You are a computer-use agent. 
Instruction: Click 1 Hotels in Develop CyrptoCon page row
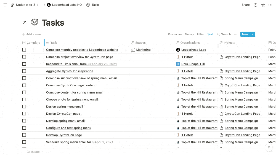(x=187, y=135)
